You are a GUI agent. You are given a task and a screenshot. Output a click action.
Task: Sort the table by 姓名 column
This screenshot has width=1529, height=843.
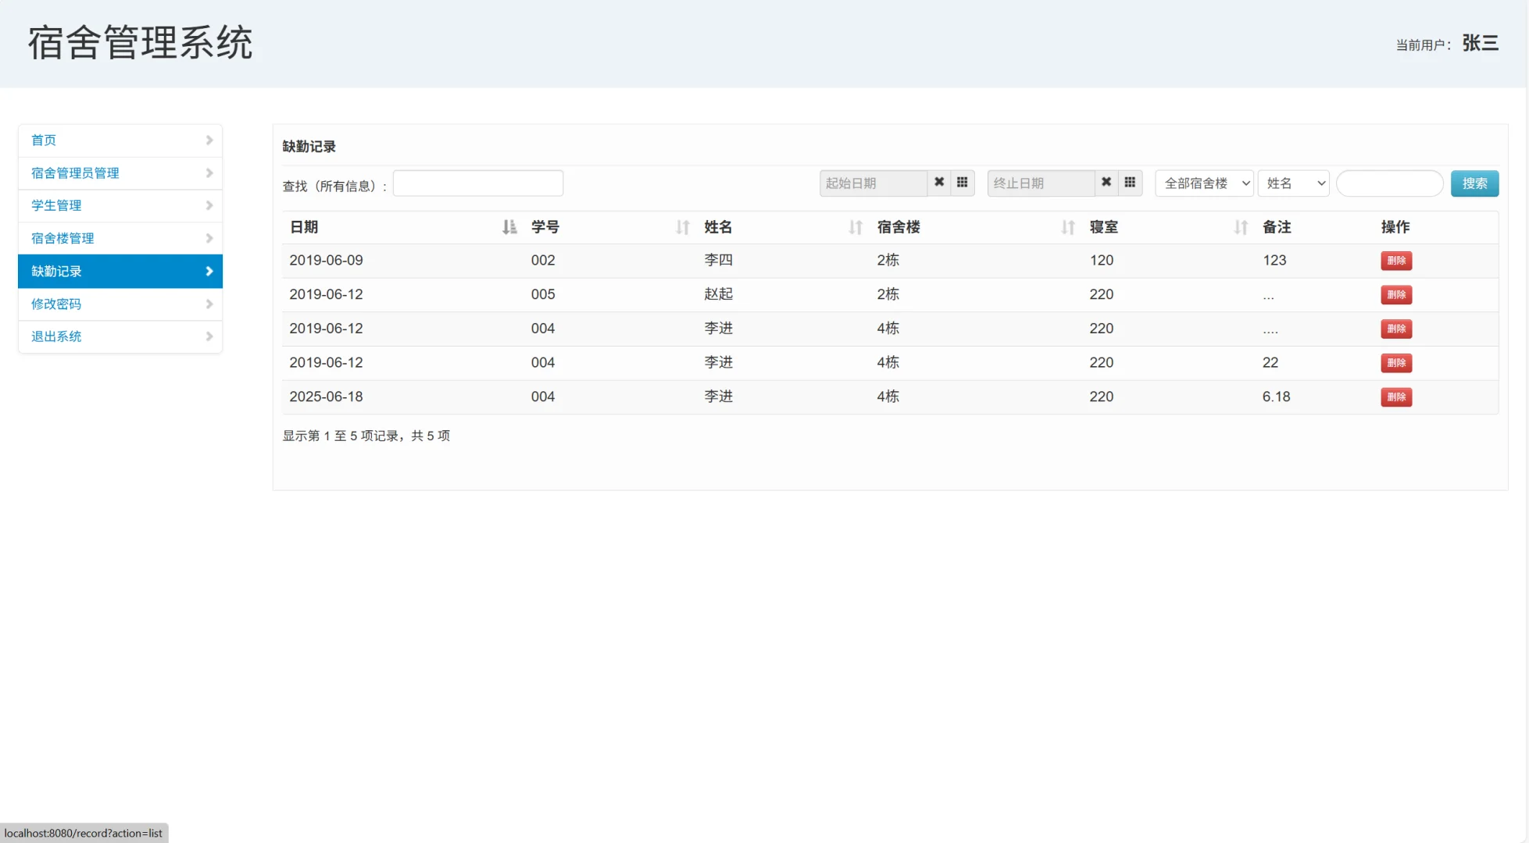(855, 227)
